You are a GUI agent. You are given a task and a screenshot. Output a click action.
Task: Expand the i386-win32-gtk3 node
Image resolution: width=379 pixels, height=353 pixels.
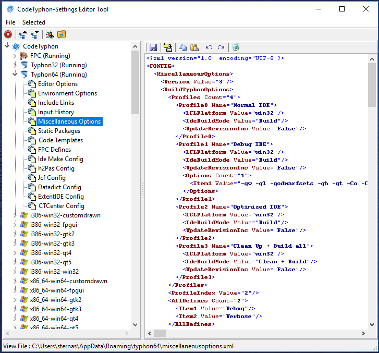(x=15, y=244)
